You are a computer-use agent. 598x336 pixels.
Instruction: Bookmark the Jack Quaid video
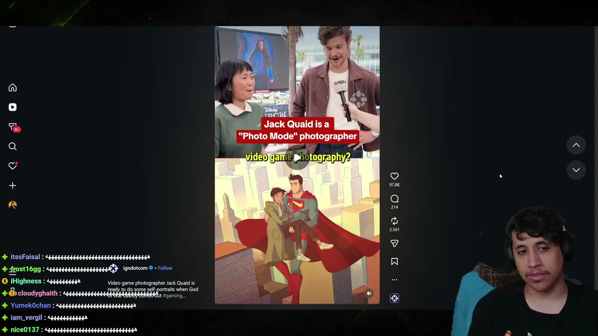point(394,262)
